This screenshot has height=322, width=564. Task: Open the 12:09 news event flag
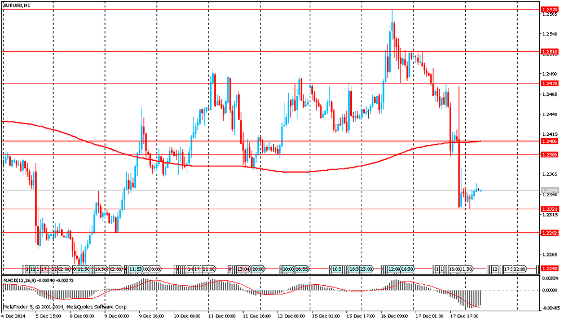tap(393, 270)
